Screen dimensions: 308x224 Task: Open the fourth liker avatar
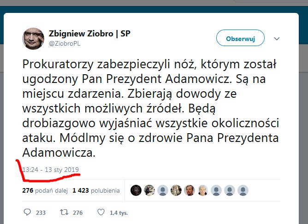point(176,190)
